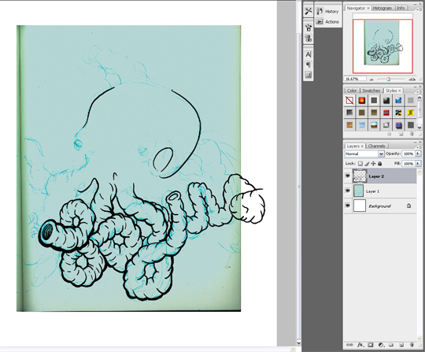Create a new layer group
Image resolution: width=425 pixels, height=352 pixels.
point(391,345)
